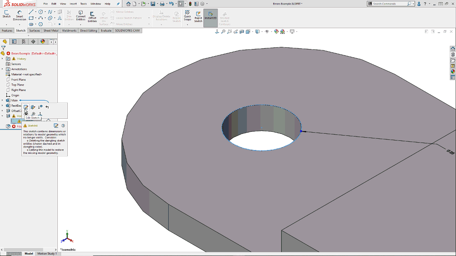Click Offset Entities tool
Viewport: 456px width, 256px height.
coord(92,16)
